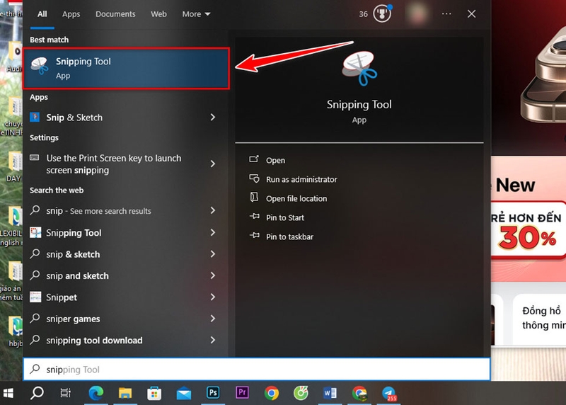This screenshot has height=405, width=566.
Task: Open Telegram from the taskbar
Action: [x=389, y=393]
